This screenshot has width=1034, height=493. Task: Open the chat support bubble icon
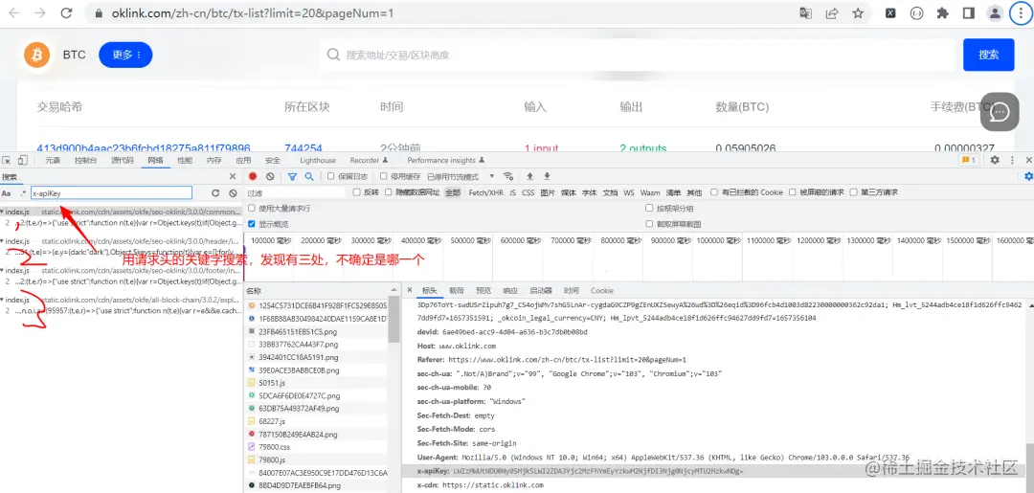(1000, 113)
